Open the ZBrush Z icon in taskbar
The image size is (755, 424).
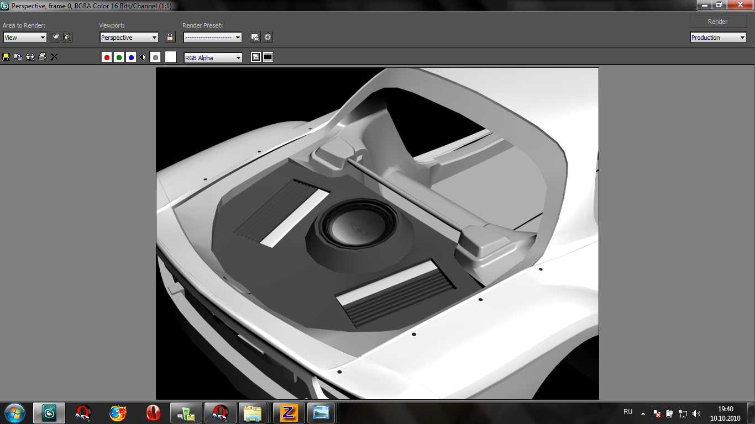coord(289,413)
